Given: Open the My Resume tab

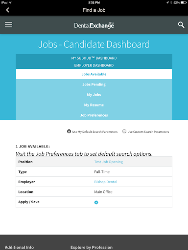Looking at the screenshot, I should point(94,105).
